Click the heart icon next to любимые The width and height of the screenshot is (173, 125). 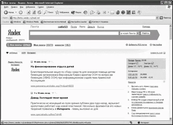point(7,53)
